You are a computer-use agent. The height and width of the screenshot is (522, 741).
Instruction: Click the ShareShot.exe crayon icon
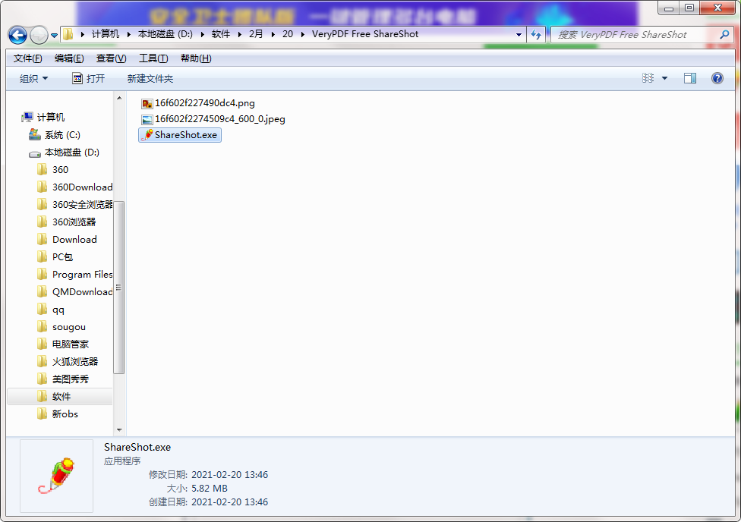click(x=147, y=135)
